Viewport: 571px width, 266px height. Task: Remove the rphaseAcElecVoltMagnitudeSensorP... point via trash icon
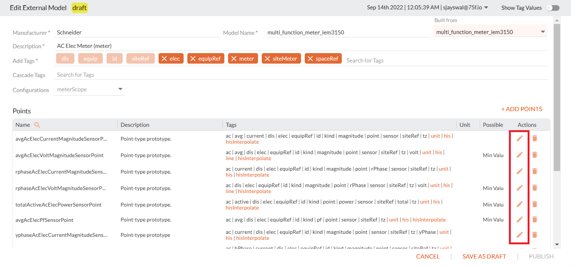pyautogui.click(x=535, y=187)
